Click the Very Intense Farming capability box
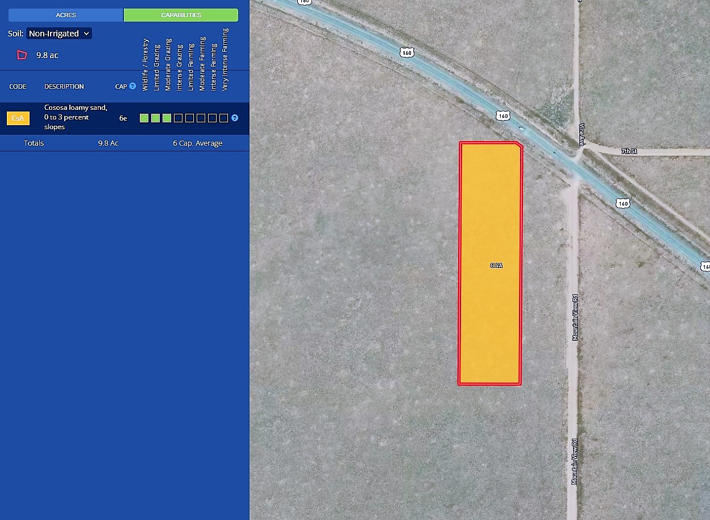The height and width of the screenshot is (520, 710). [x=223, y=118]
